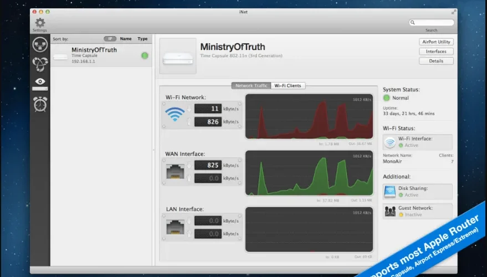Open the Bonjour browser sidebar icon
The height and width of the screenshot is (277, 487).
click(x=40, y=64)
